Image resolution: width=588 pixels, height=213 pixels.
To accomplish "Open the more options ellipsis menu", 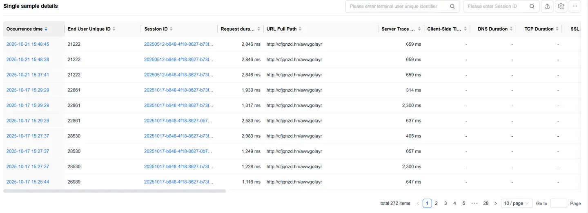I will click(x=575, y=7).
